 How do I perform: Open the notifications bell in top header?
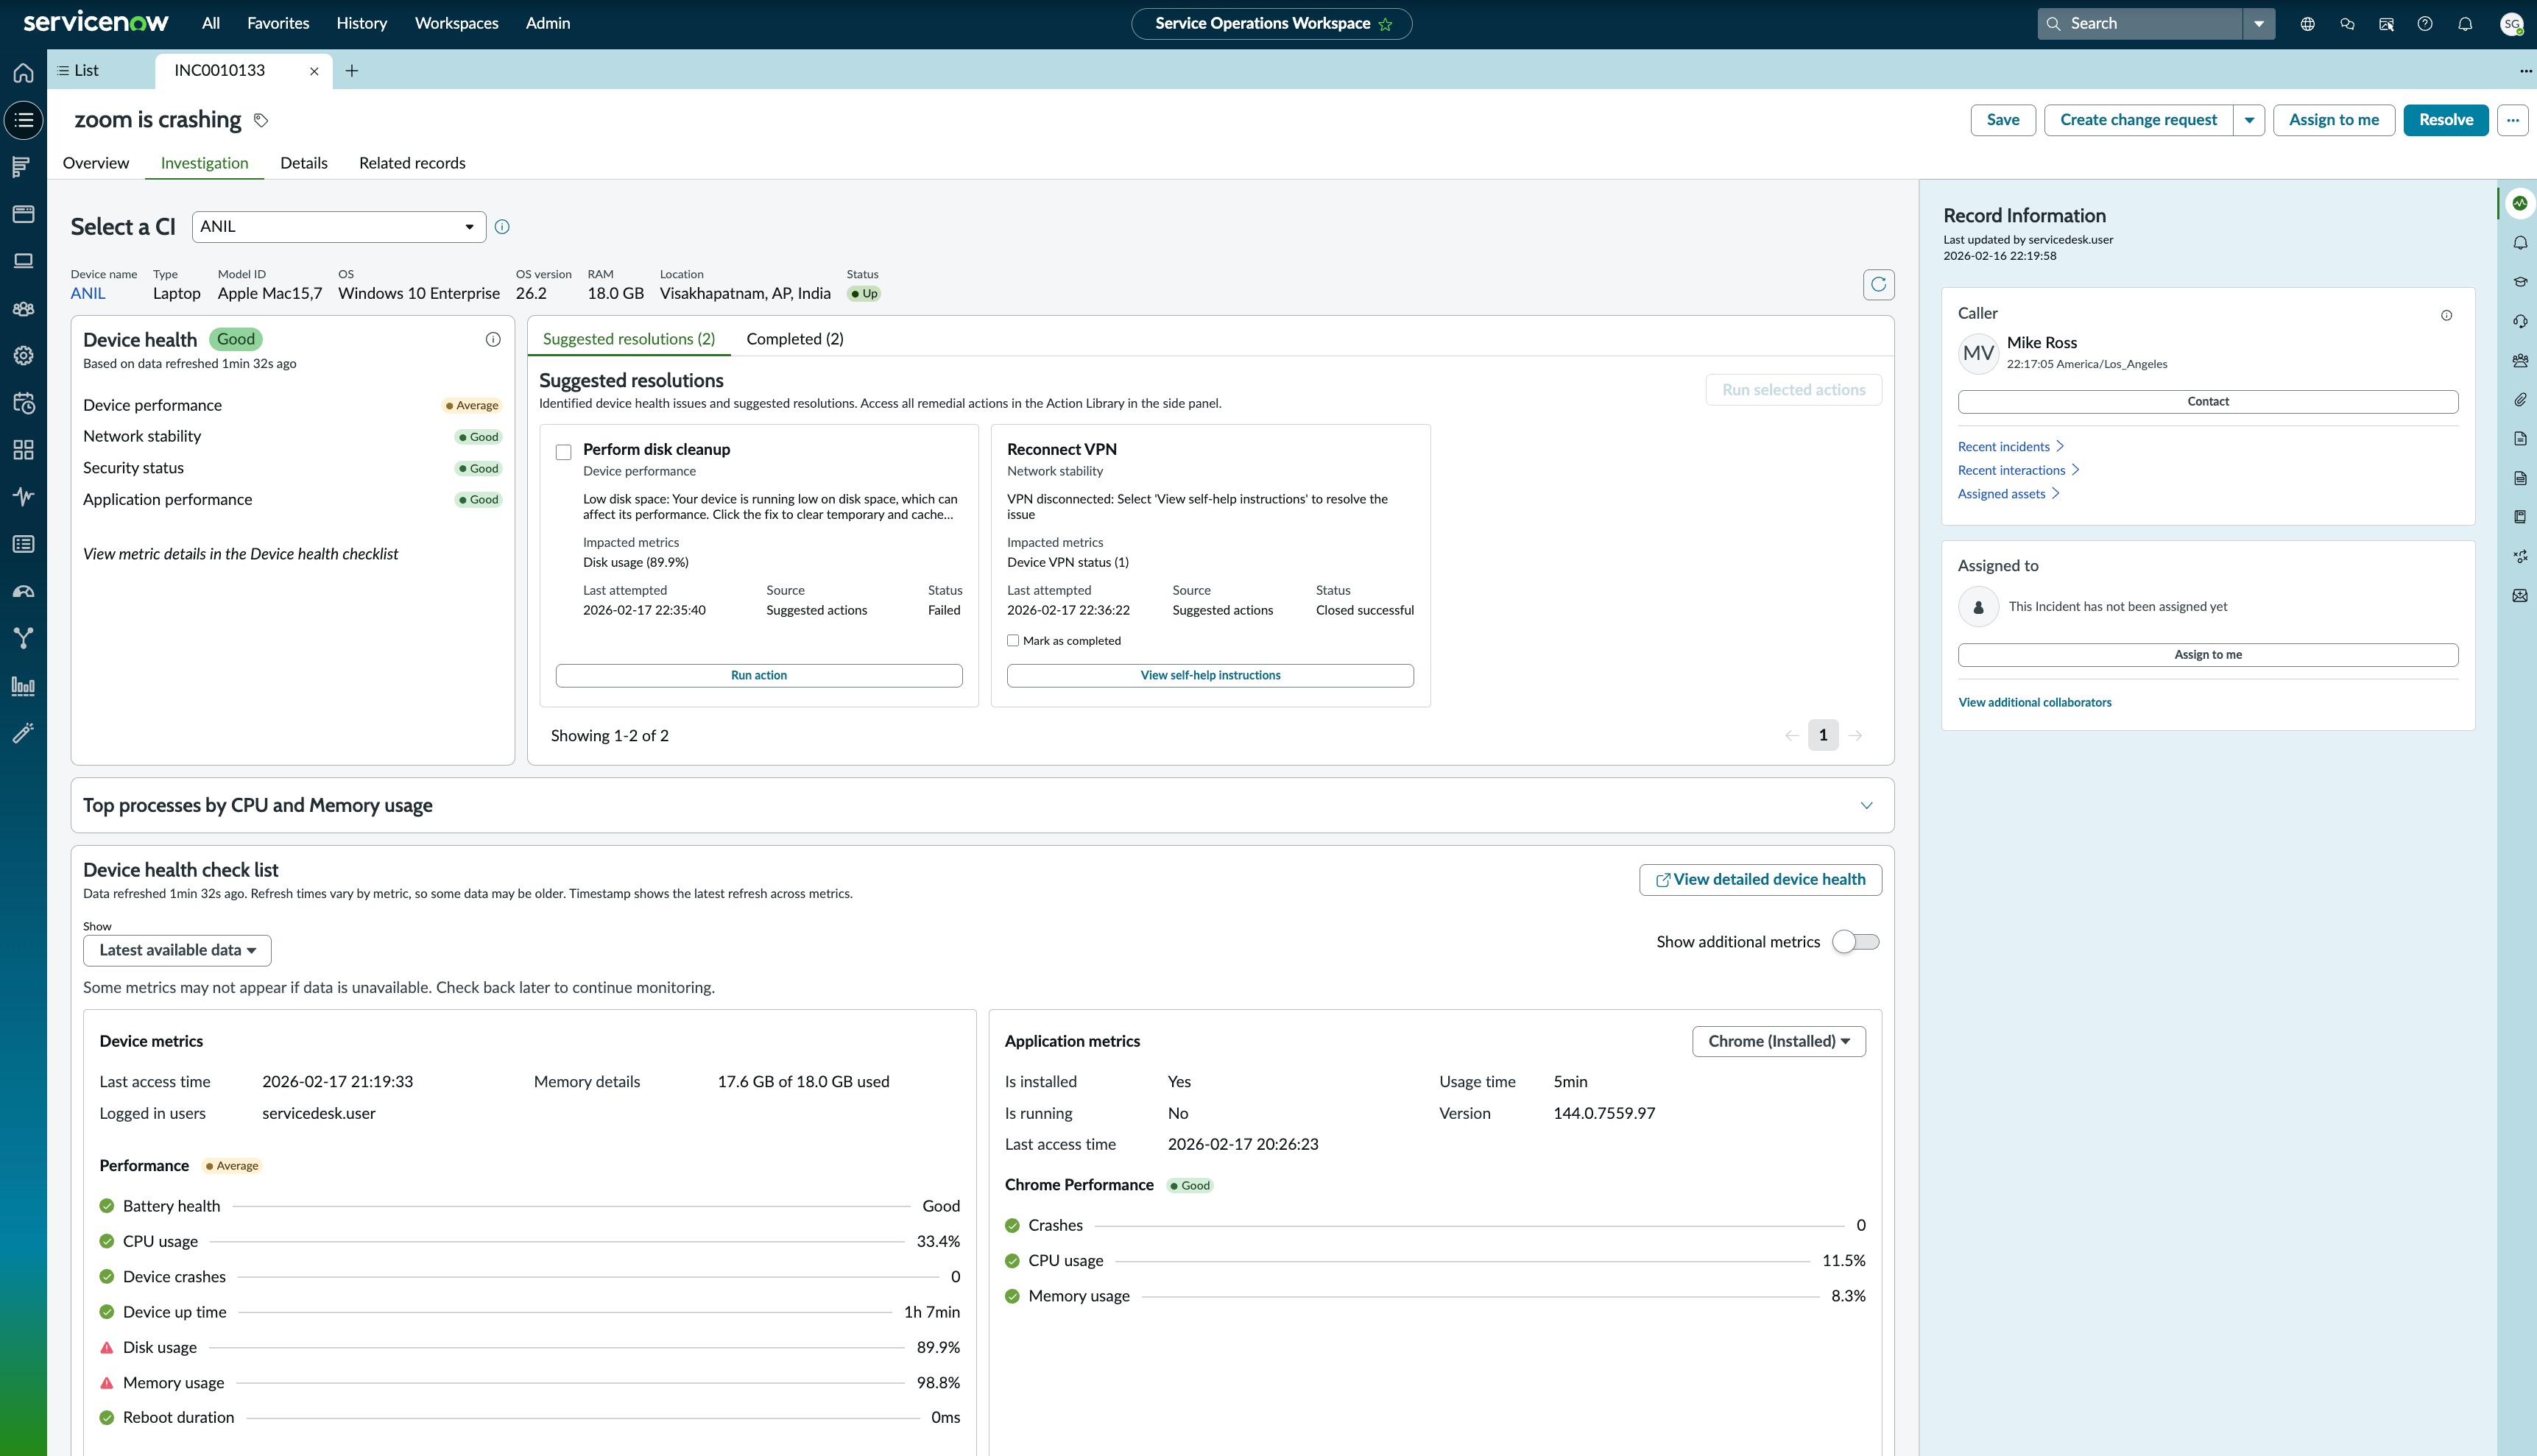2465,24
